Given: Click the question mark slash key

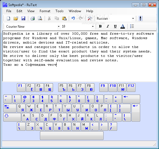Looking at the screenshot, I should tap(113, 126).
